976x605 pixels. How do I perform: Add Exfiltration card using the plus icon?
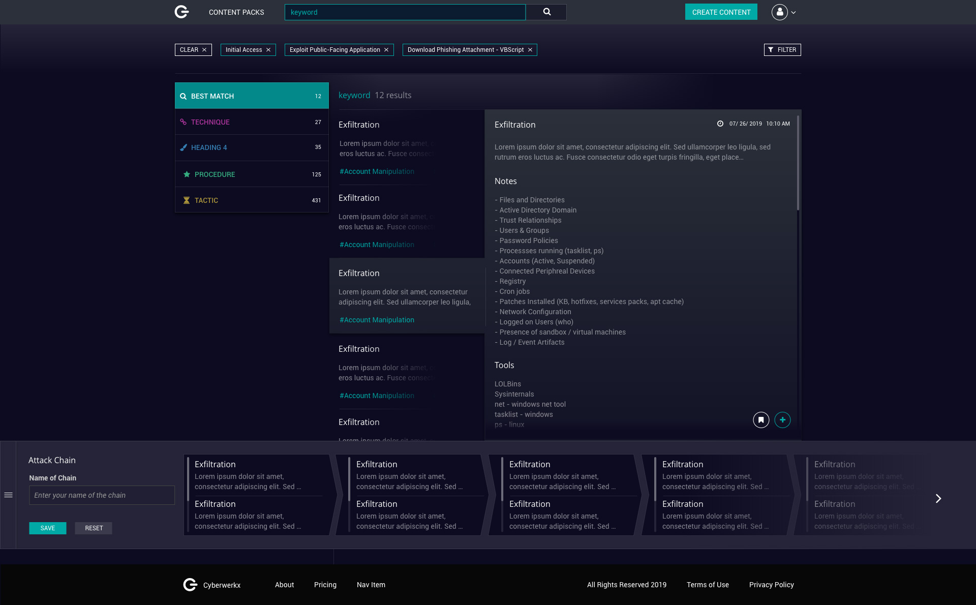coord(782,420)
